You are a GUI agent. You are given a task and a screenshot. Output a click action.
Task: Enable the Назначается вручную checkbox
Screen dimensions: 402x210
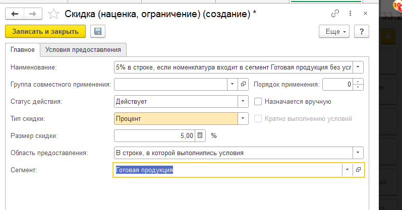[258, 101]
